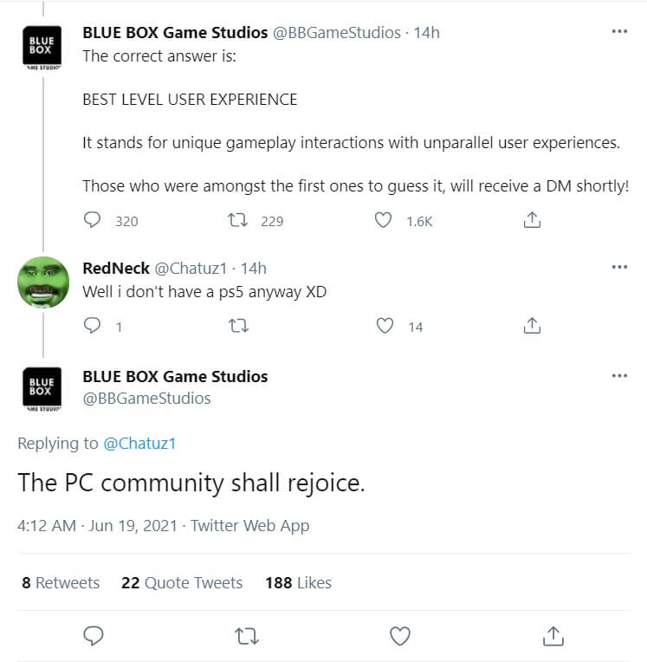Share RedNeck's tweet

point(533,327)
